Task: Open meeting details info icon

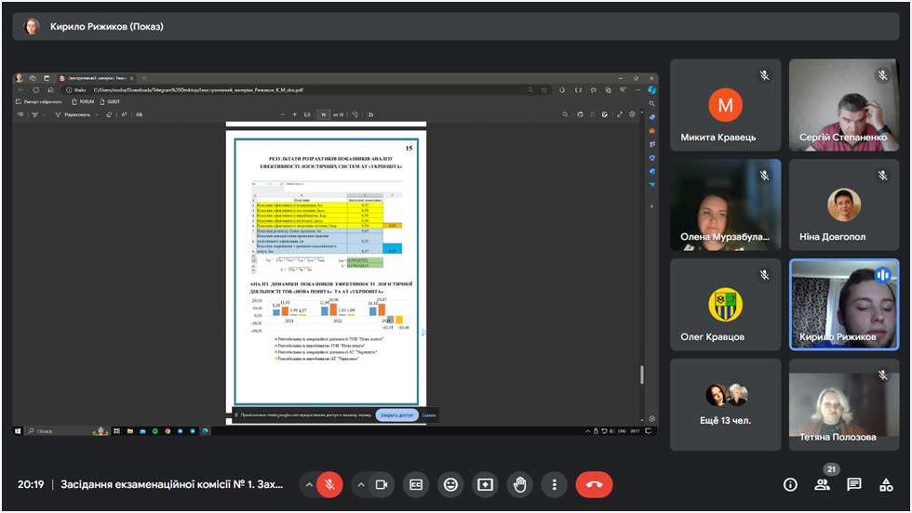Action: pos(790,484)
